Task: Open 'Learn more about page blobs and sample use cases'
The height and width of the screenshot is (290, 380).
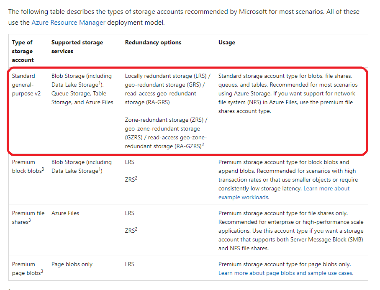Action: 286,273
